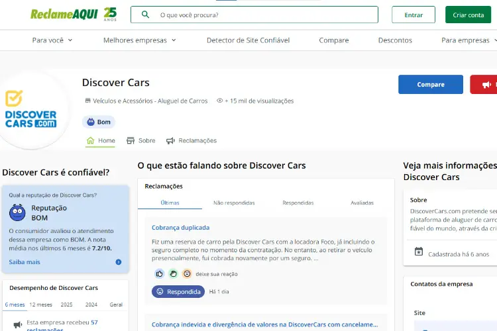Click the 'Cadastrada há 6 anos' text
This screenshot has height=331, width=497.
point(459,254)
